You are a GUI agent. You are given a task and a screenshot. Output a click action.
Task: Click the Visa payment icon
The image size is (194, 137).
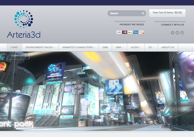point(119,32)
